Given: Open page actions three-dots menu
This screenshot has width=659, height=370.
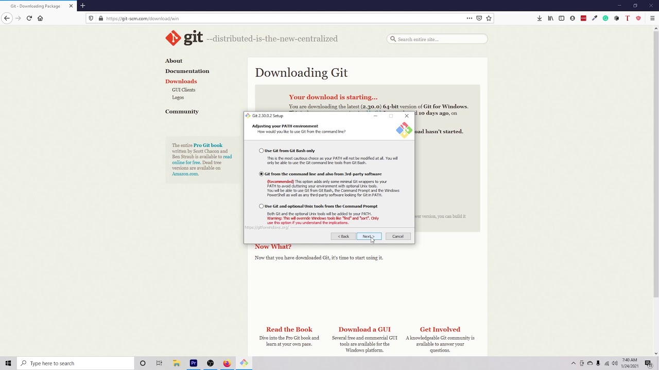Looking at the screenshot, I should 469,18.
